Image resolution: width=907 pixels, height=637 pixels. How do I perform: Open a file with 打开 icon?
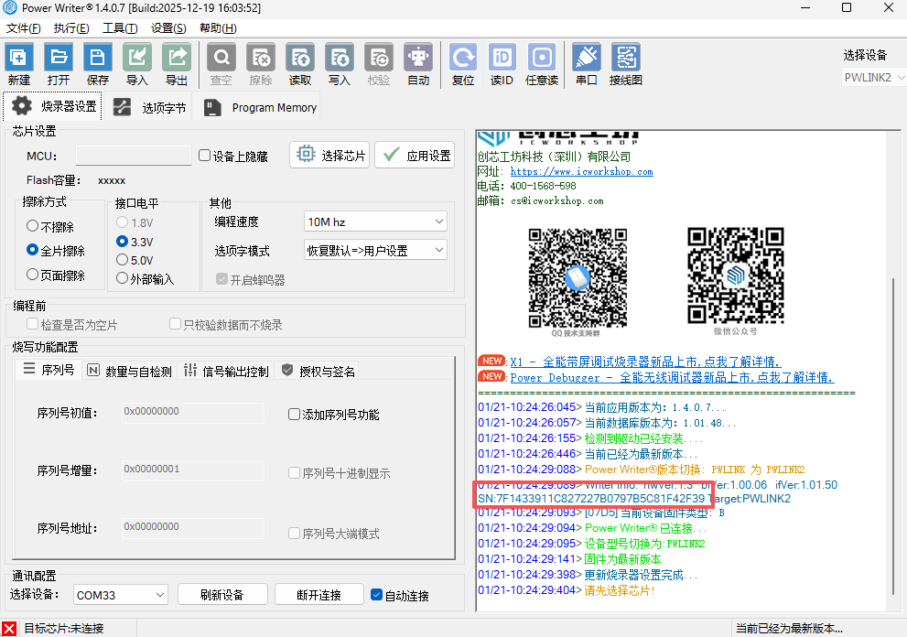[x=59, y=63]
